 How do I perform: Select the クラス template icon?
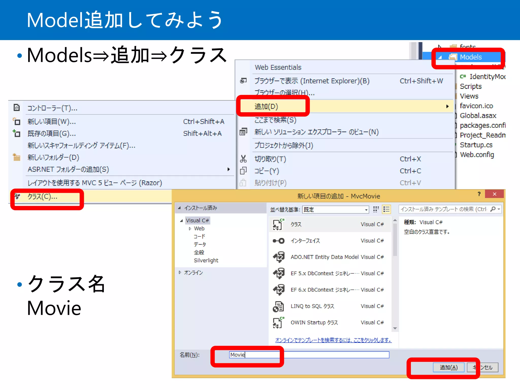tap(279, 224)
